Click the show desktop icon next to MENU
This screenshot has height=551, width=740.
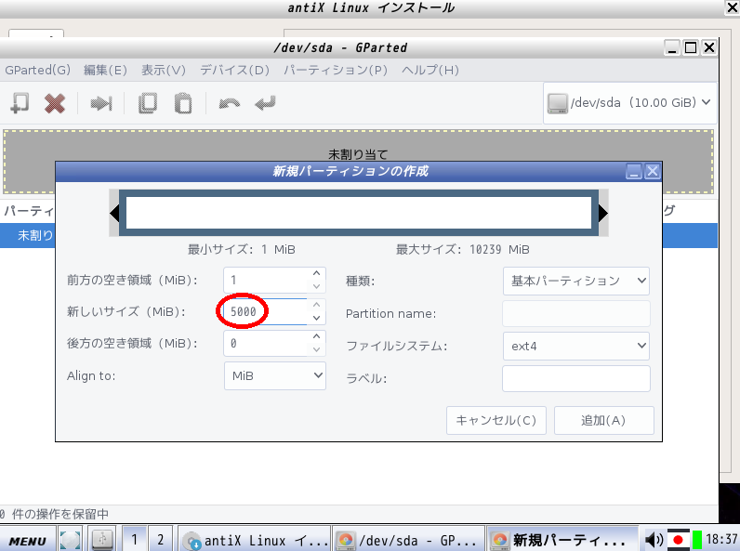pyautogui.click(x=70, y=541)
